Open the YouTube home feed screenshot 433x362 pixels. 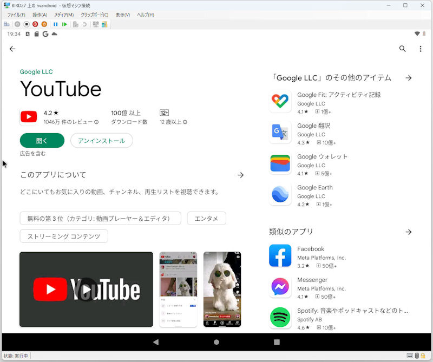178,289
